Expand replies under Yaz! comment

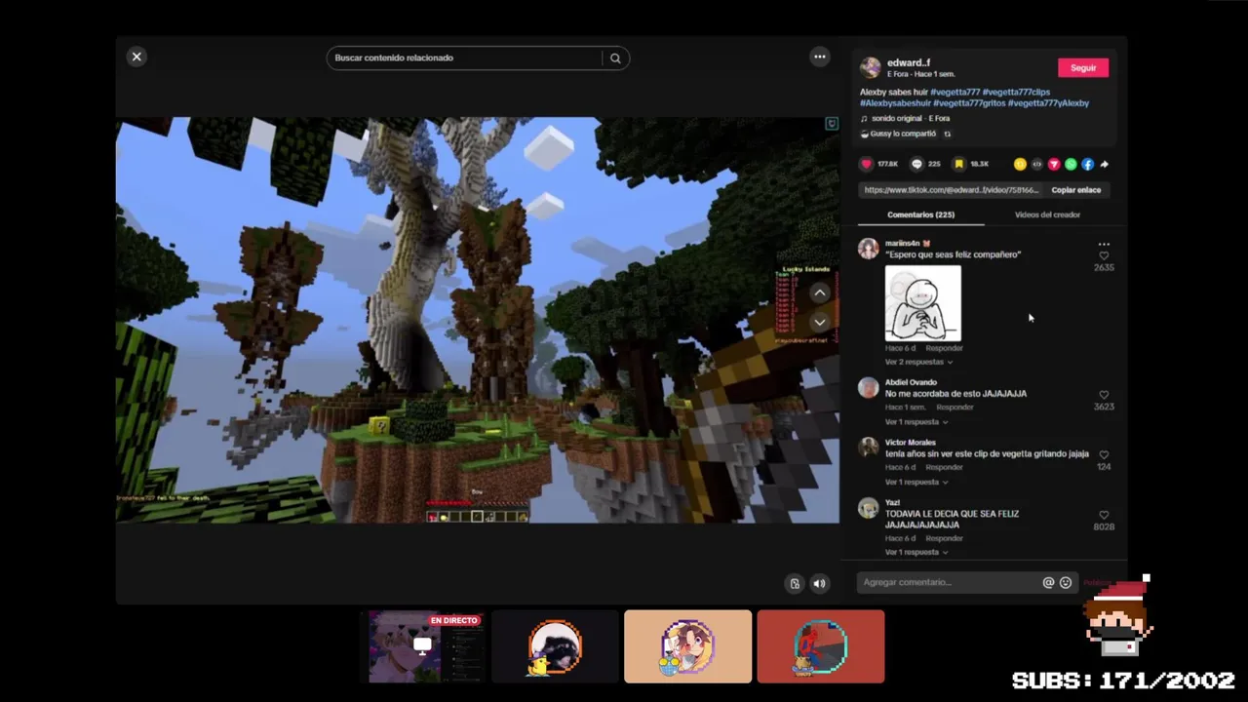pyautogui.click(x=916, y=552)
